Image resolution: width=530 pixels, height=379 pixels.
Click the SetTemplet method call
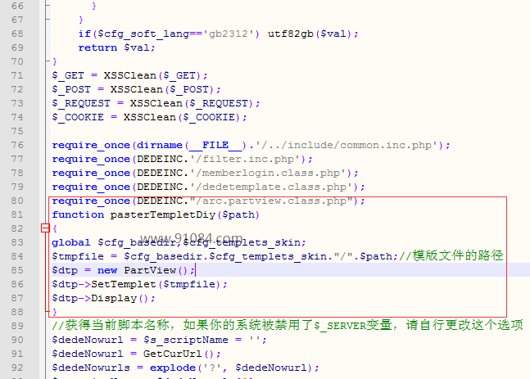pos(118,284)
